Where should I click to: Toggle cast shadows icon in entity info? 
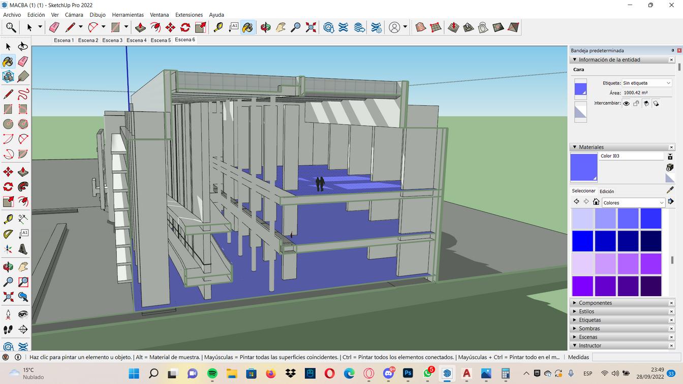pos(656,103)
